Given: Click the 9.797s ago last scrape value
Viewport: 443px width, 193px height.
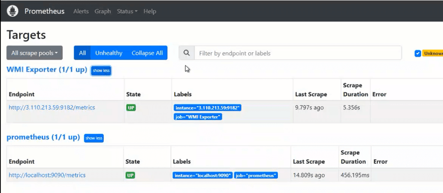Looking at the screenshot, I should 309,108.
